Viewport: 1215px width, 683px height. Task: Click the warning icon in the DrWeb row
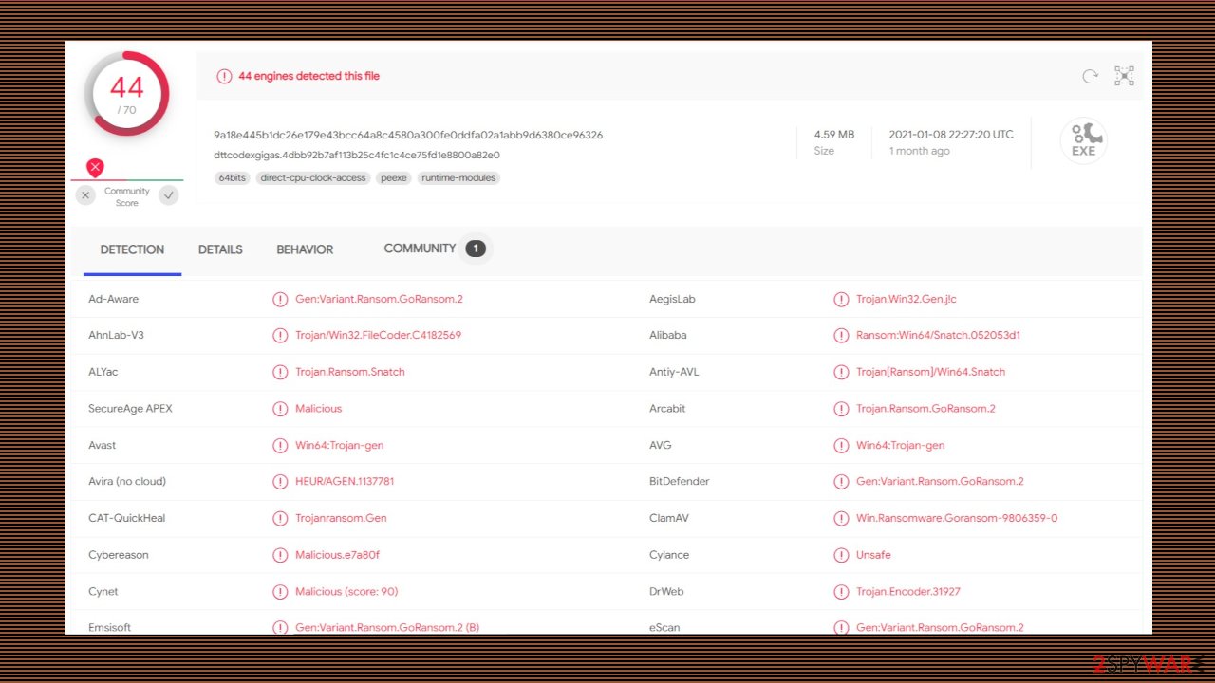(841, 591)
